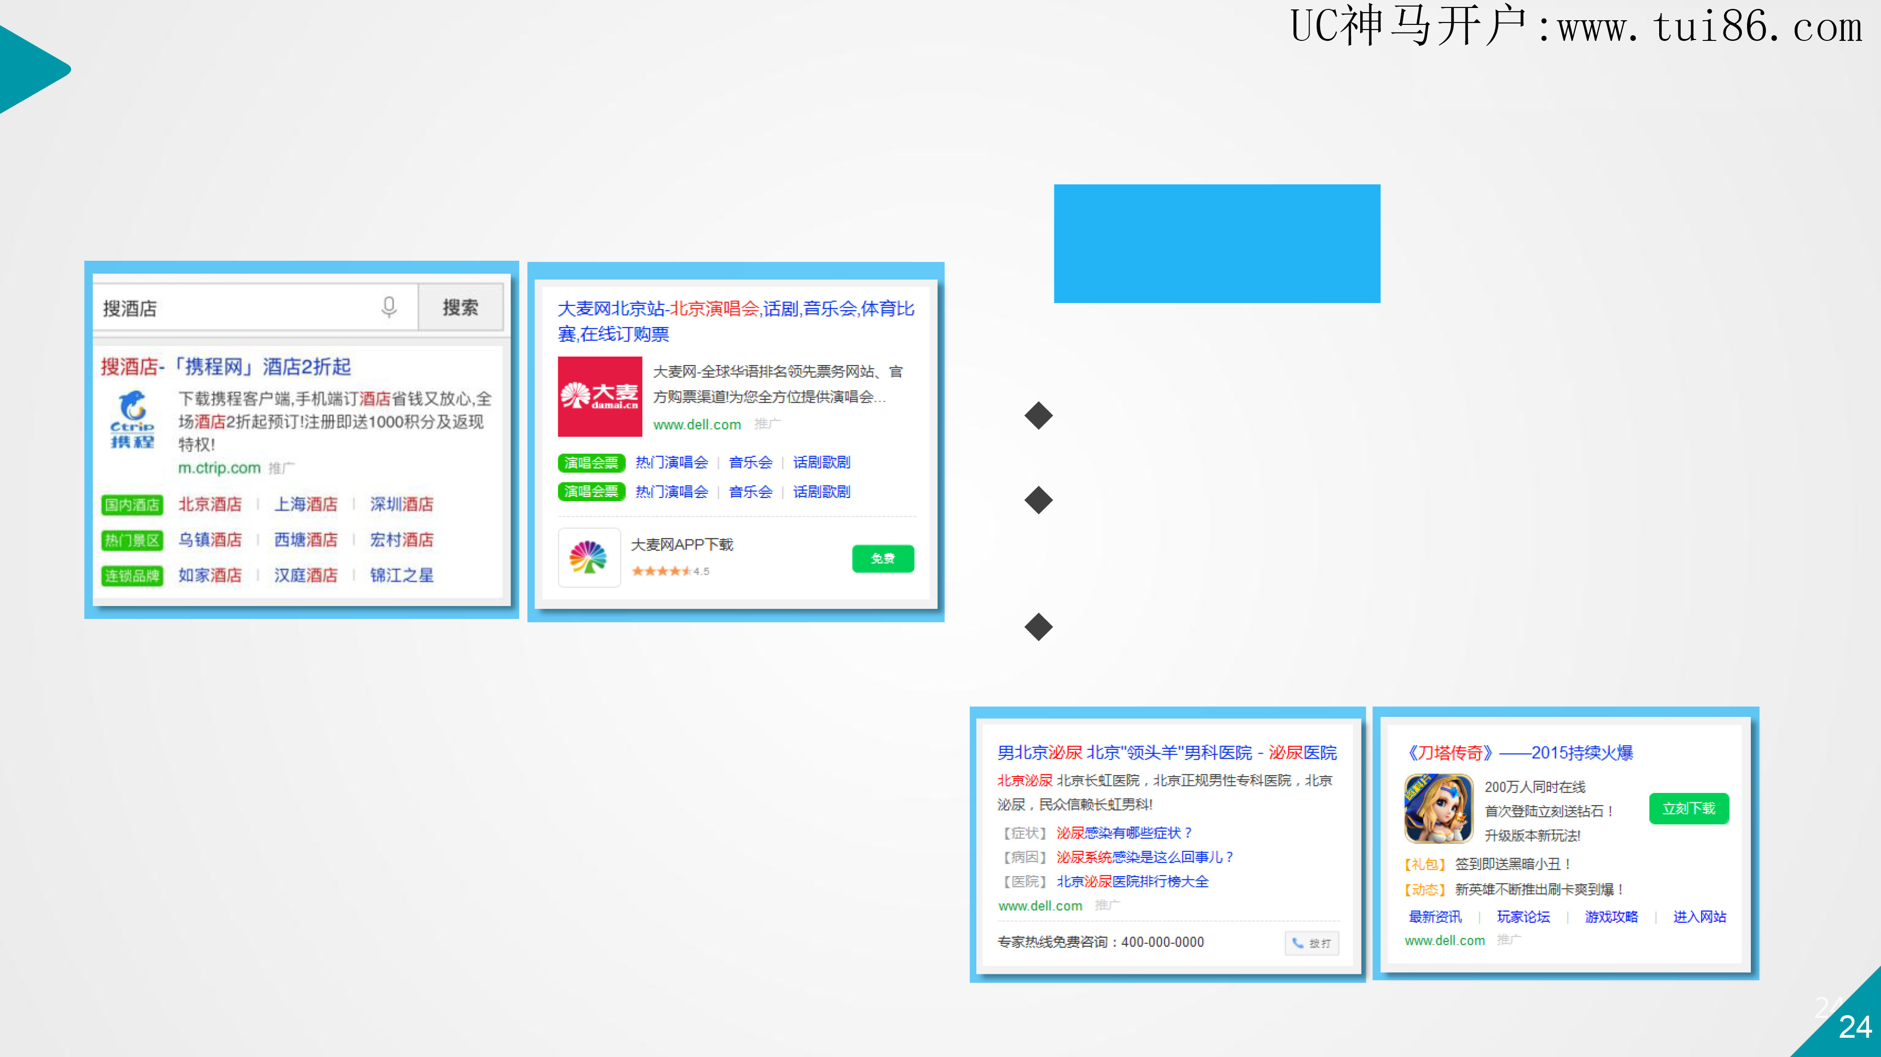Open the 泌尿系统感染是这么回事儿？ link
This screenshot has width=1881, height=1057.
pos(1146,857)
